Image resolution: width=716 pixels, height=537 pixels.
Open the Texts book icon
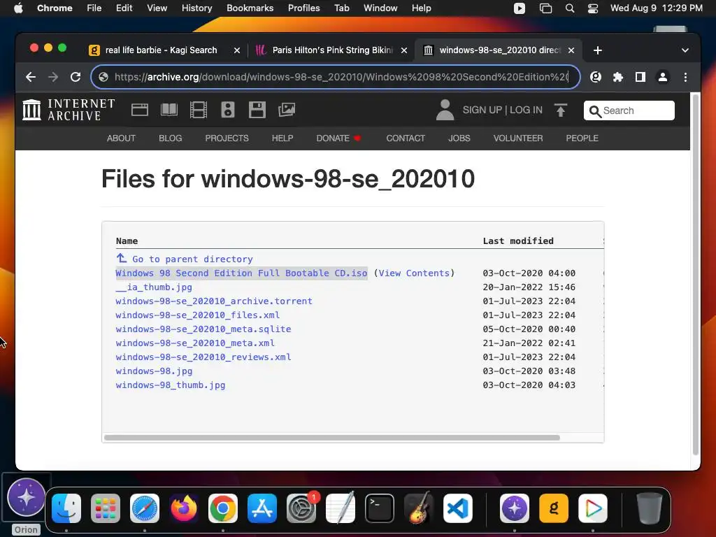(x=169, y=110)
